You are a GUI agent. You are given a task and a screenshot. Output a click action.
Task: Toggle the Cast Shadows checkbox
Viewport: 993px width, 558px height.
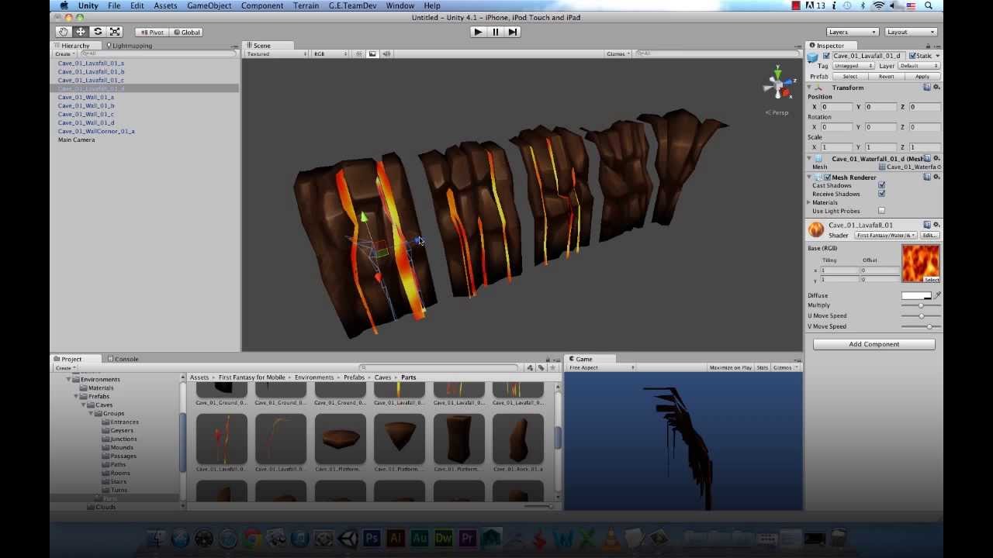tap(881, 186)
